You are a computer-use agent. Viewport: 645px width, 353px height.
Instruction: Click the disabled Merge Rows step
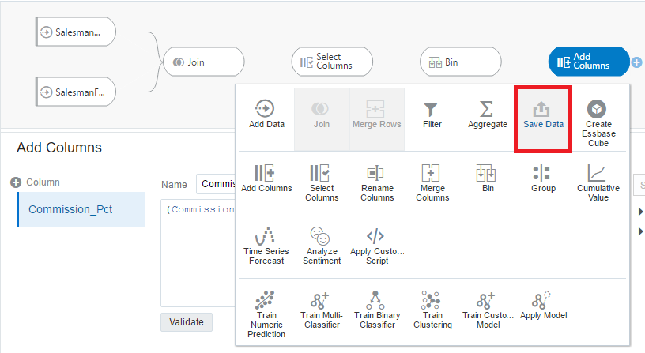pyautogui.click(x=377, y=119)
